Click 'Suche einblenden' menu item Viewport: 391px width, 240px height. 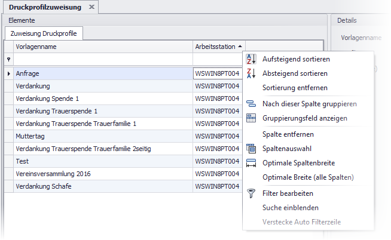click(x=290, y=208)
